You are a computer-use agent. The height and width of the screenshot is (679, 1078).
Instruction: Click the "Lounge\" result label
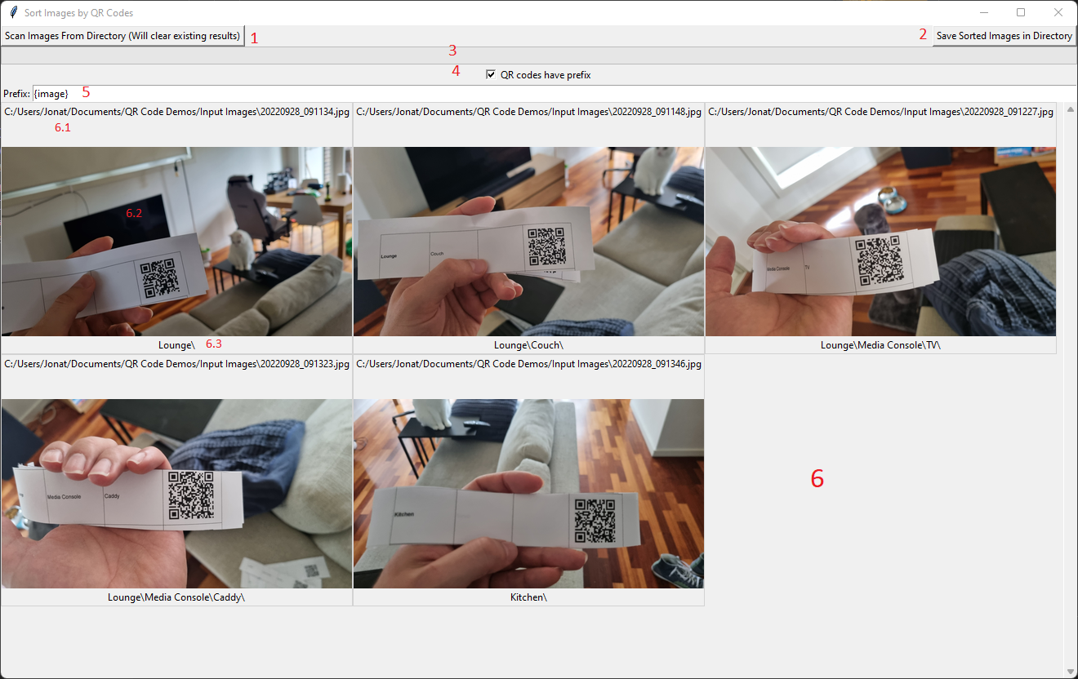pos(176,345)
